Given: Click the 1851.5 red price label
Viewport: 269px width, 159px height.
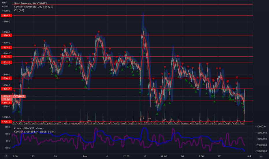Looking at the screenshot, I should point(6,62).
